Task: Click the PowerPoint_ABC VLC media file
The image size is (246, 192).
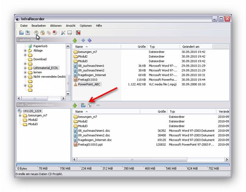Action: (x=89, y=84)
